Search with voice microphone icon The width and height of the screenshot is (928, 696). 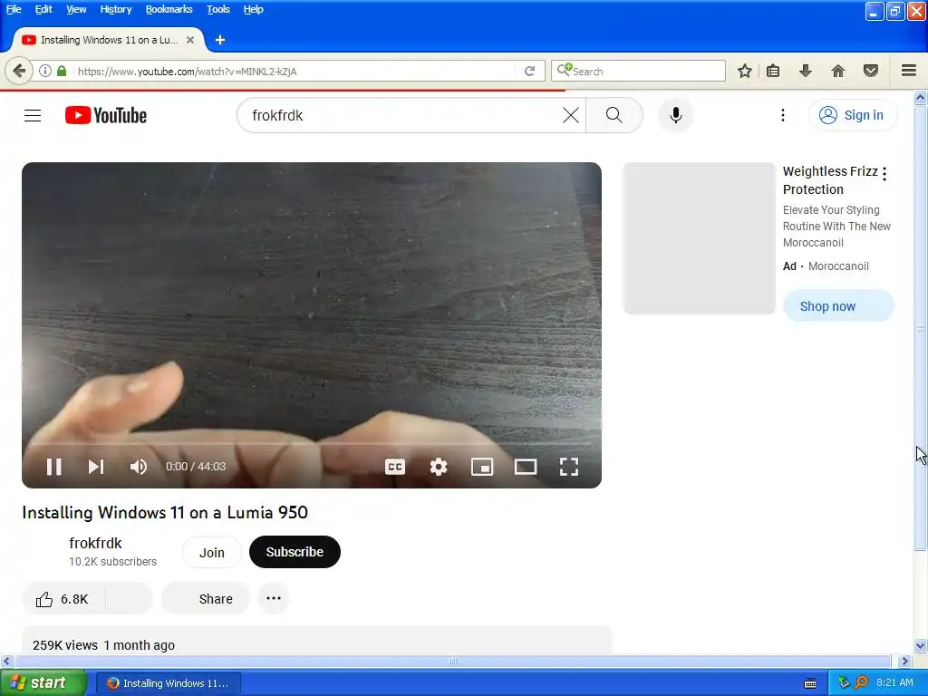(676, 115)
